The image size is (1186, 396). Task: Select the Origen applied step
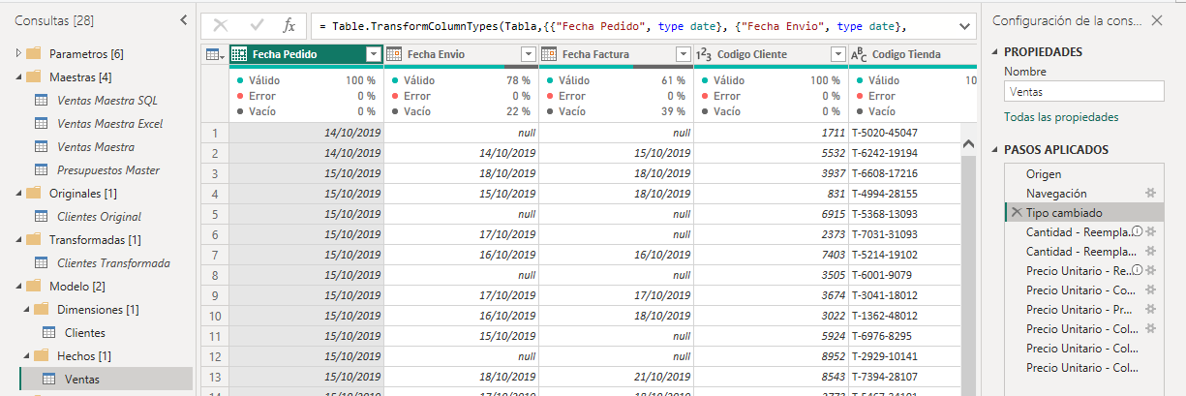[x=1044, y=174]
